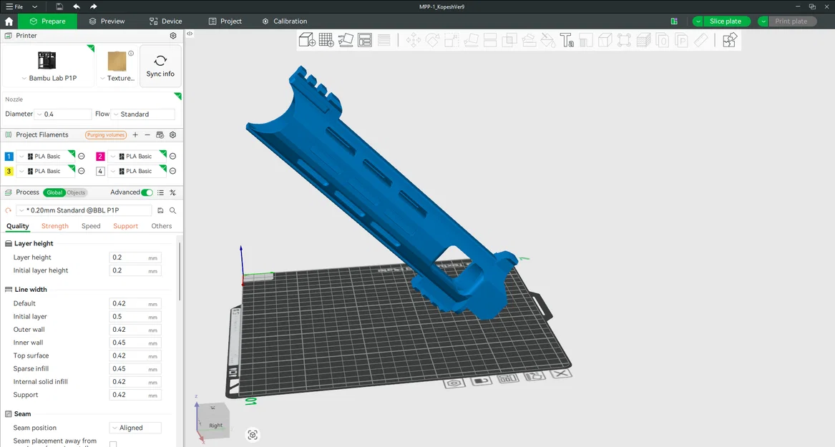This screenshot has width=835, height=447.
Task: Open the Text tool for embossing
Action: (x=568, y=40)
